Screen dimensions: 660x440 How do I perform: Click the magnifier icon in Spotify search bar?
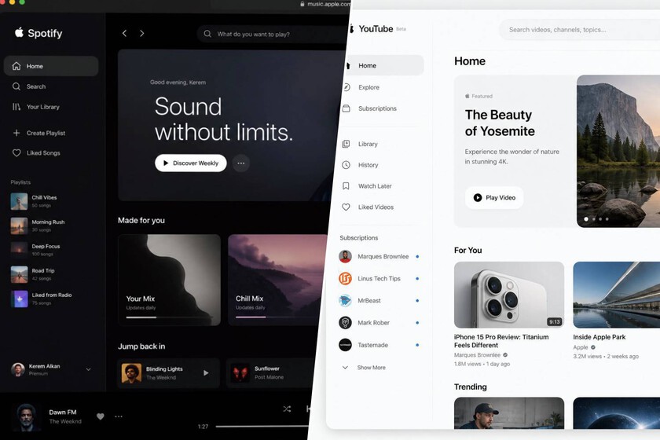pos(207,34)
